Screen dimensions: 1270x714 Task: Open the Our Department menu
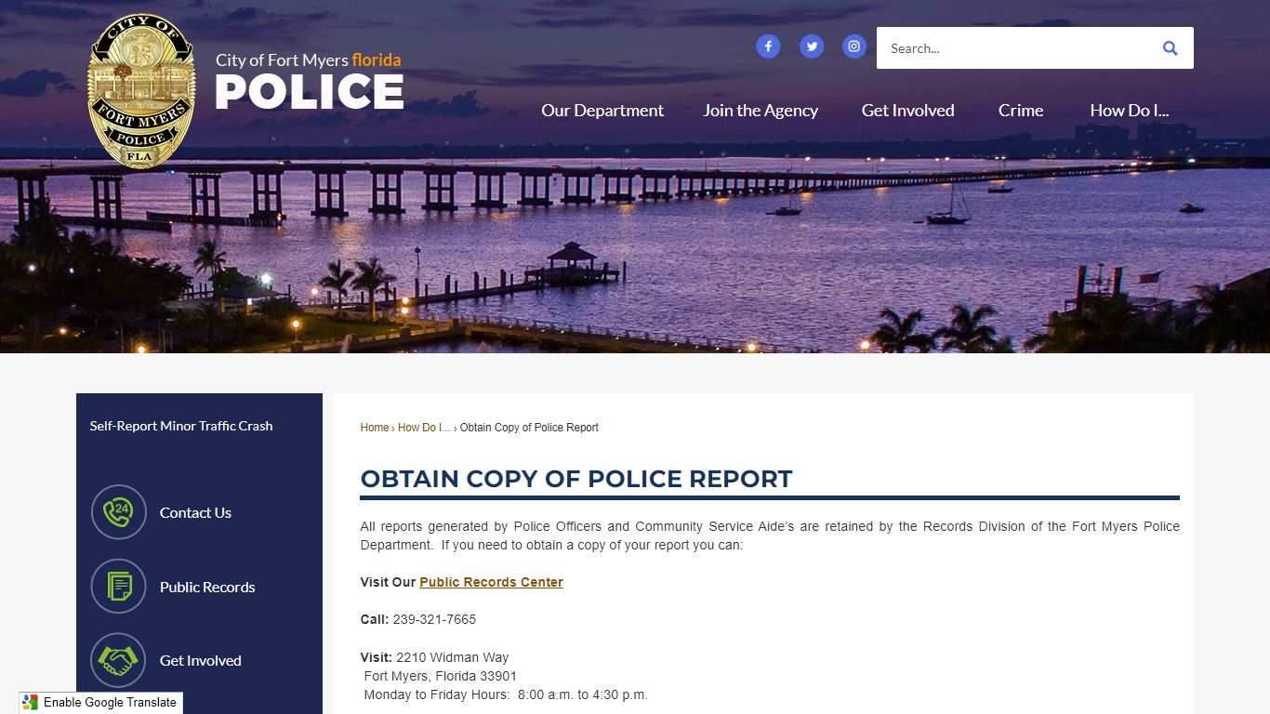pos(602,111)
